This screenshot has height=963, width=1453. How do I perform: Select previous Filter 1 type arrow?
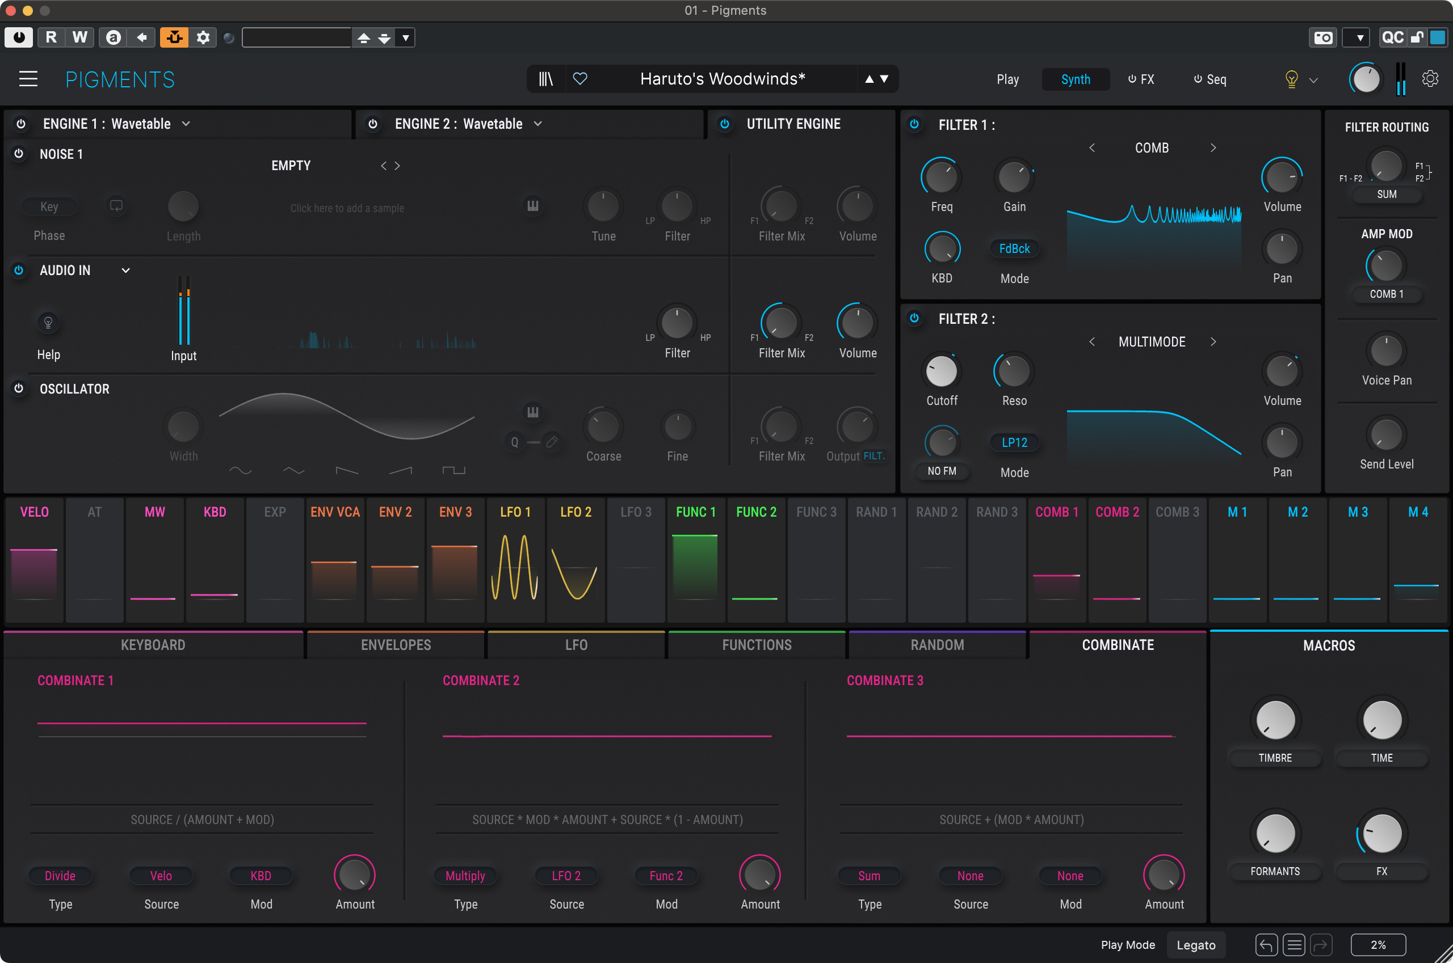(1091, 148)
